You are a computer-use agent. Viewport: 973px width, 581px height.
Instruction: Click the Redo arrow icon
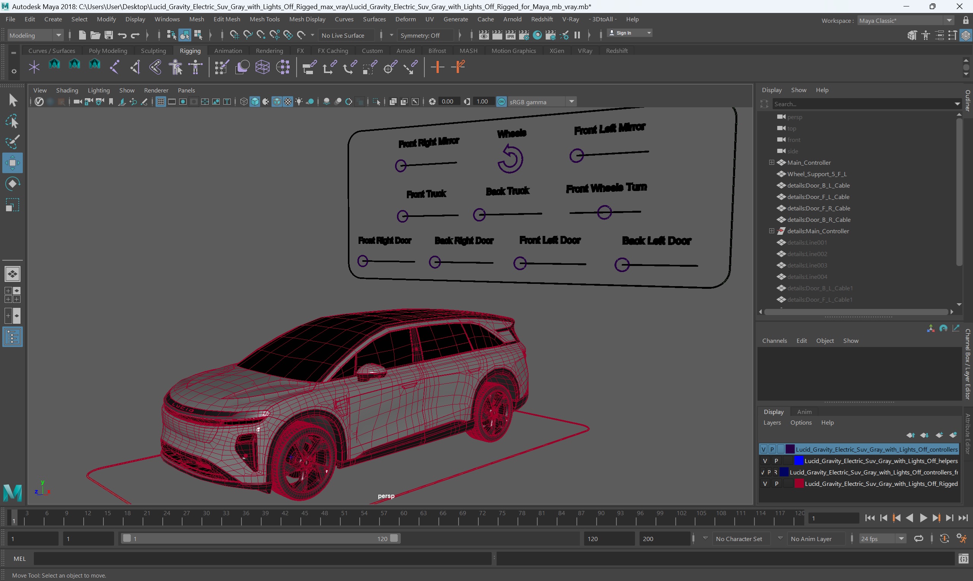(135, 35)
